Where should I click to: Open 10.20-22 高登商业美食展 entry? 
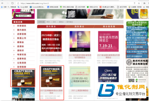(137, 43)
